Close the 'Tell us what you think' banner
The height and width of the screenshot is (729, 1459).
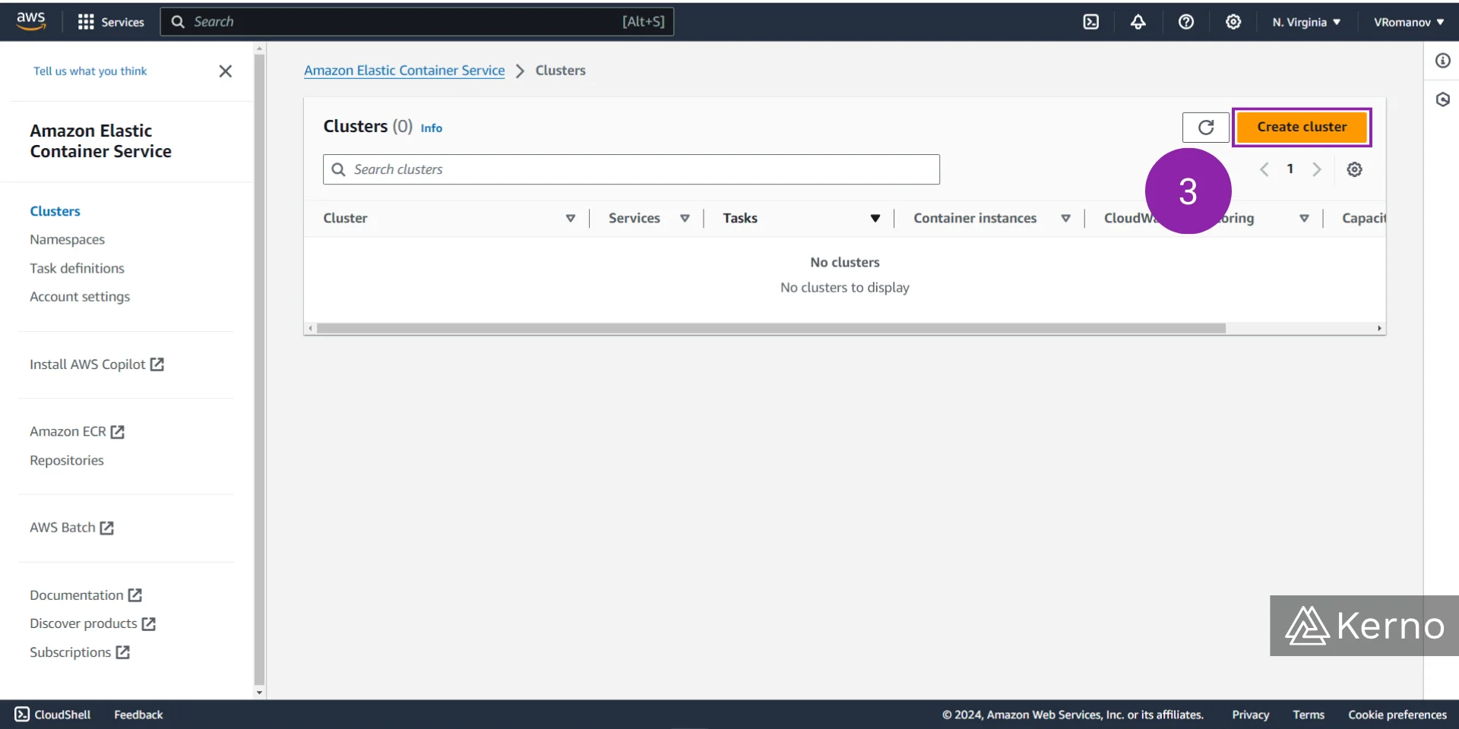(x=225, y=71)
